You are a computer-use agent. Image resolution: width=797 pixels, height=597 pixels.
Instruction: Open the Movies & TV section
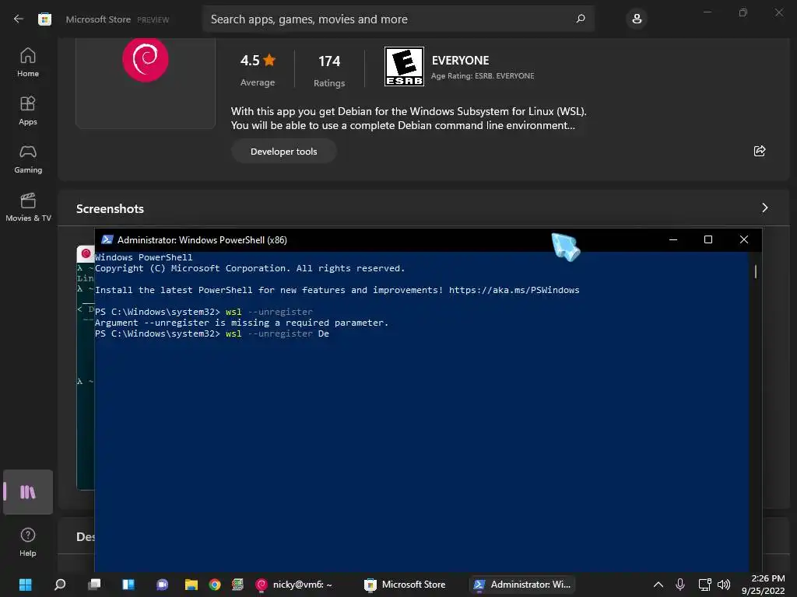28,207
